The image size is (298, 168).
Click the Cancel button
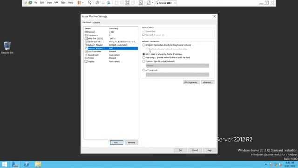pos(195,150)
